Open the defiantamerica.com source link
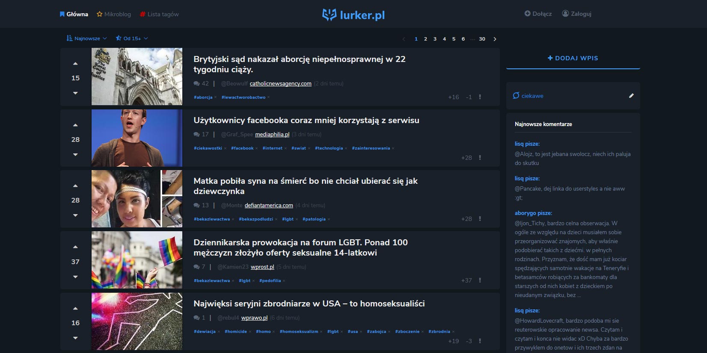 269,206
